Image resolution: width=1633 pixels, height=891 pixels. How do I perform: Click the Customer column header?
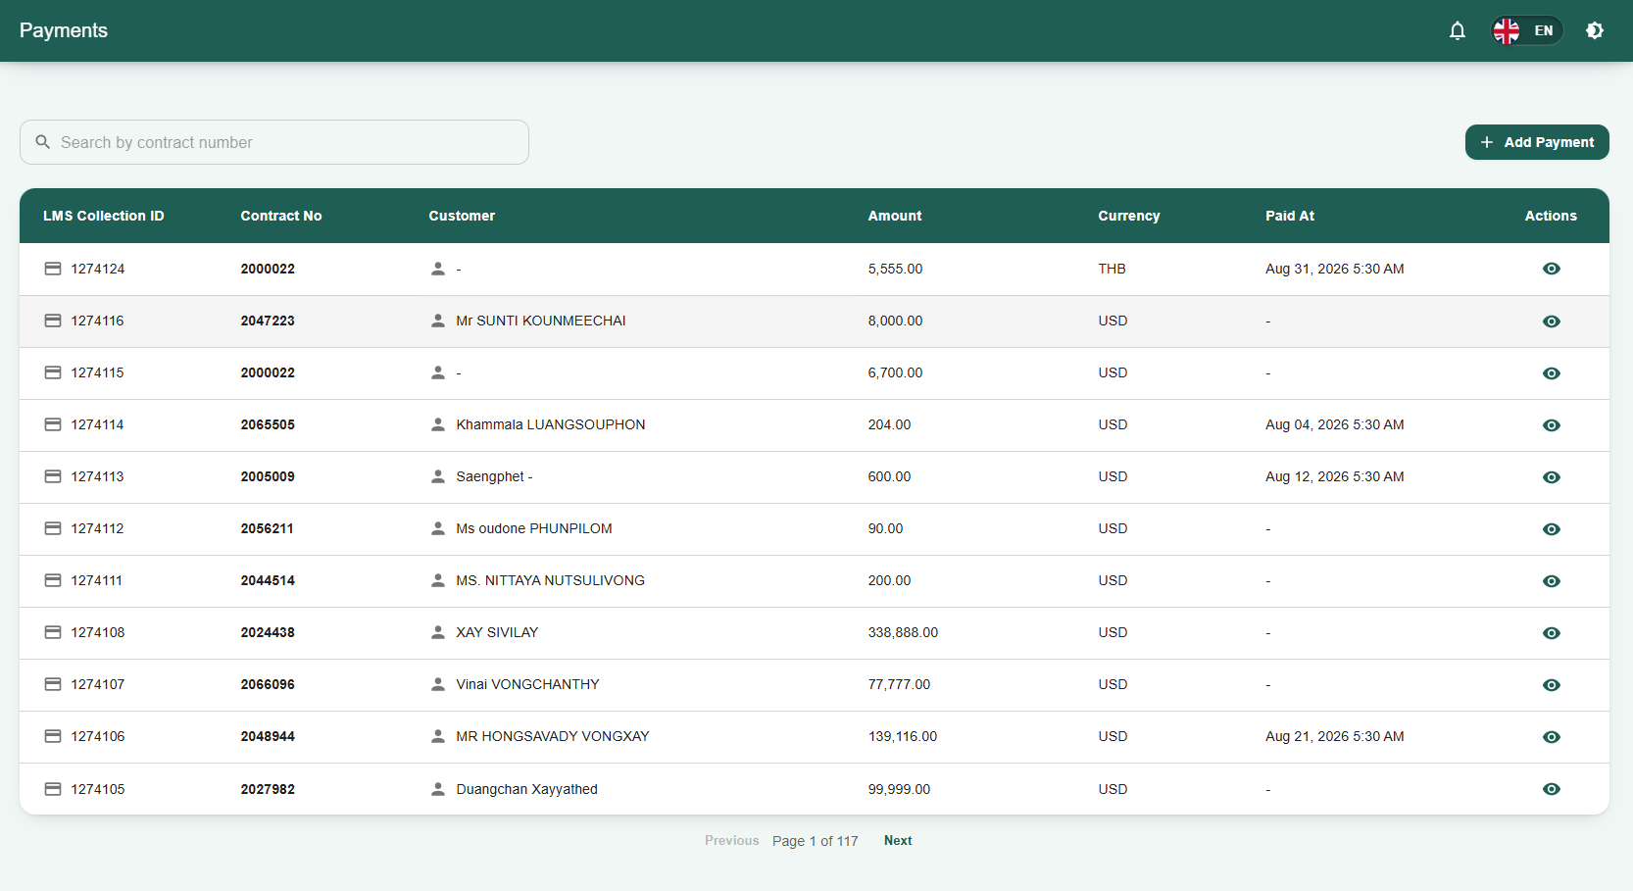tap(462, 216)
